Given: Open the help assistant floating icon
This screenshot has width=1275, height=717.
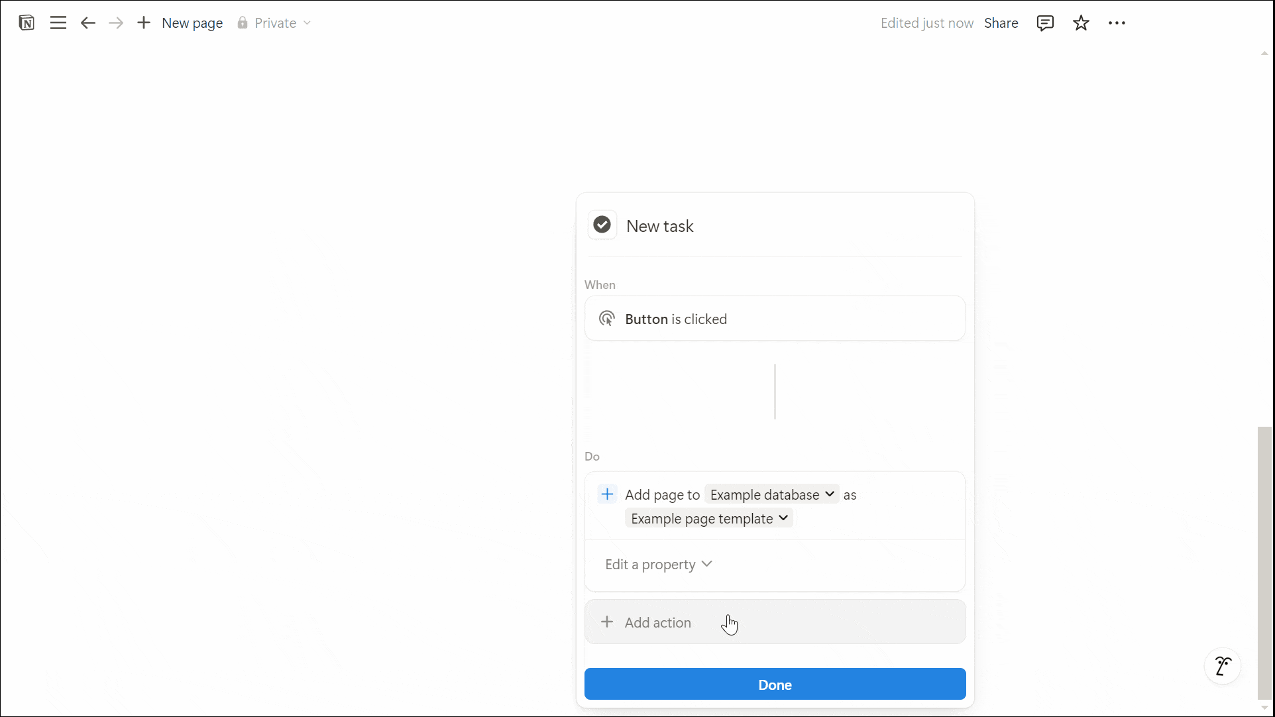Looking at the screenshot, I should (x=1223, y=666).
